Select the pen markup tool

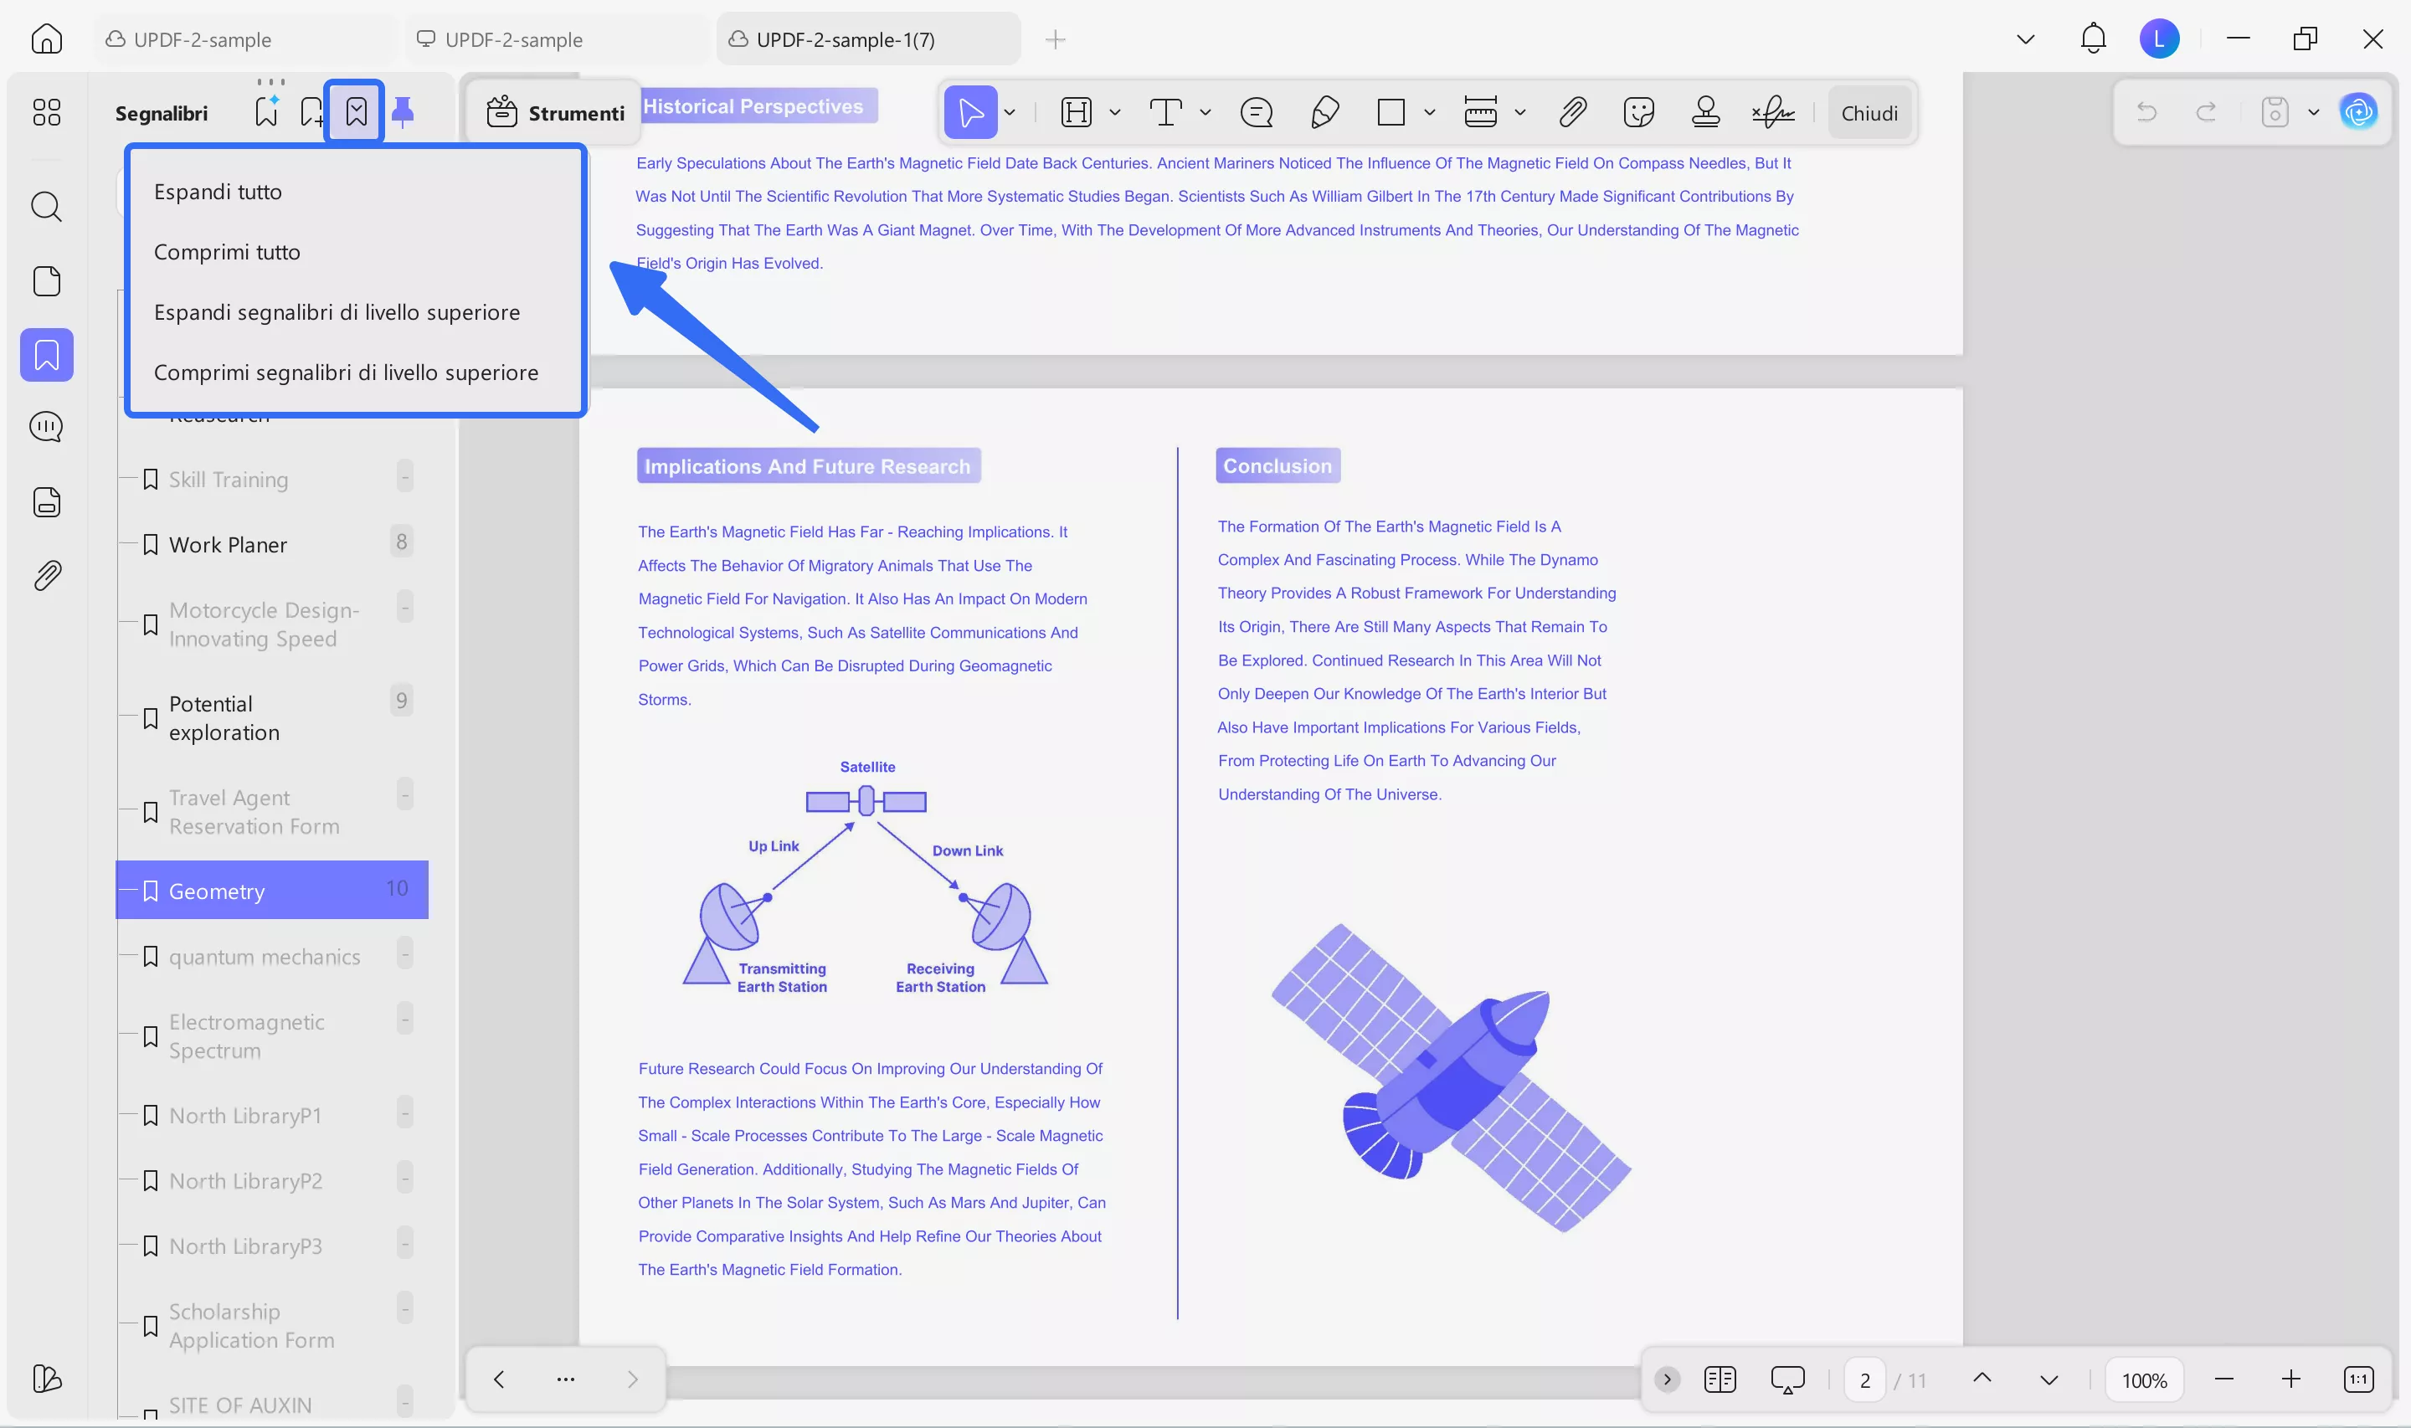[x=1324, y=113]
